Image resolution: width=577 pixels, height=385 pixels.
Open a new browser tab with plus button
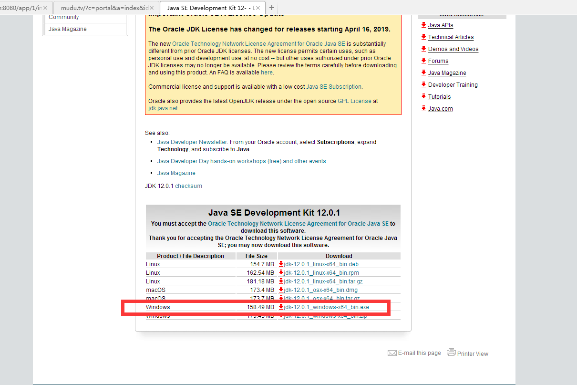pyautogui.click(x=271, y=8)
